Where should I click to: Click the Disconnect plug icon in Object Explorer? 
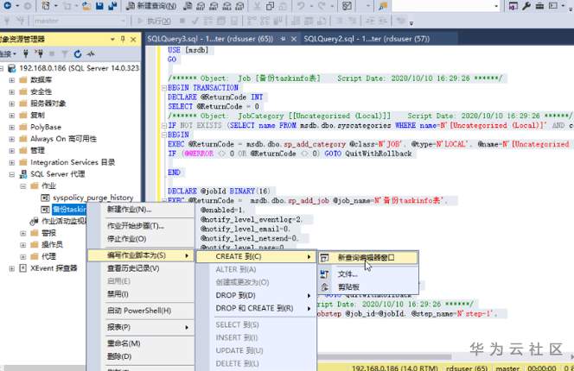[x=39, y=54]
